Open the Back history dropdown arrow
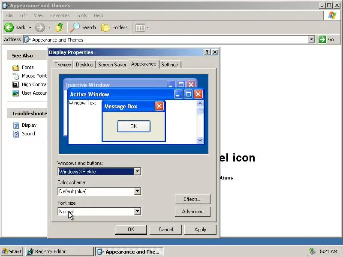 pyautogui.click(x=30, y=27)
